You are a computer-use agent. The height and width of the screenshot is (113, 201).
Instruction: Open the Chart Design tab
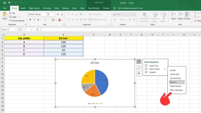point(94,8)
